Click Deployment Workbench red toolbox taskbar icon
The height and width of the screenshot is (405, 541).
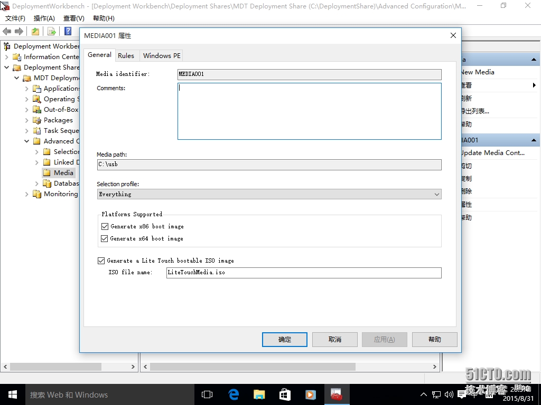click(x=337, y=394)
